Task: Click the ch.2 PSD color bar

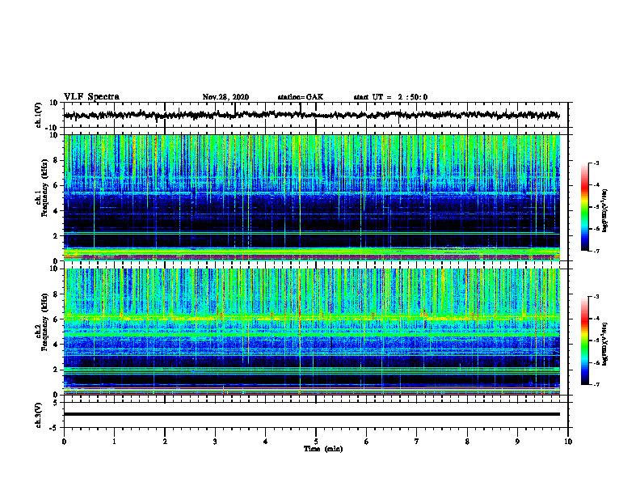Action: tap(585, 341)
